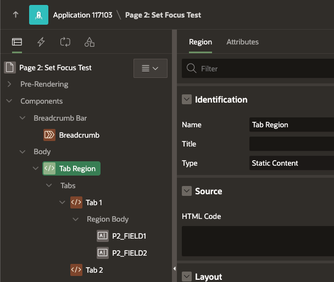
Task: Click the Tab 2 region icon
Action: [x=76, y=270]
